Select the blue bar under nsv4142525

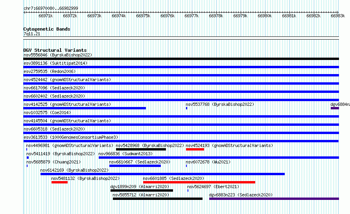85,108
